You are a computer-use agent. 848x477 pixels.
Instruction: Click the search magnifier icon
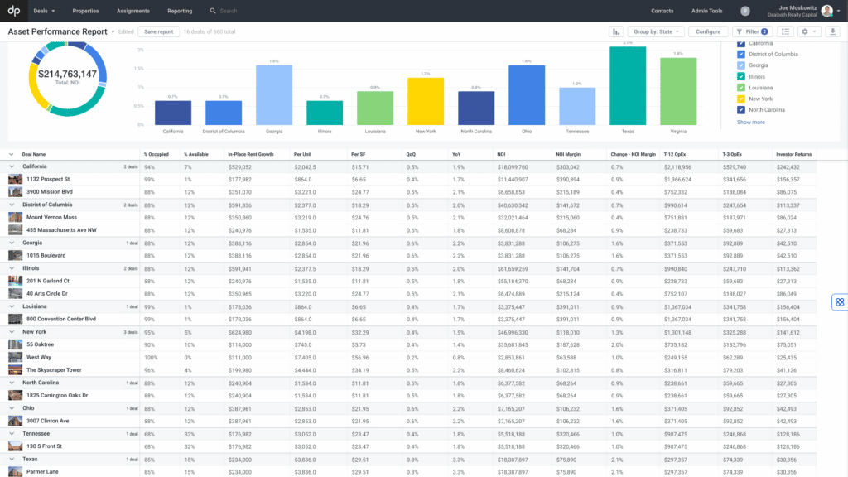213,11
